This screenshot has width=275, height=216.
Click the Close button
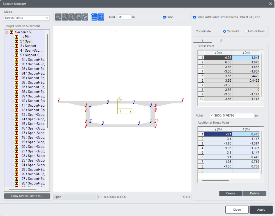coord(237,210)
